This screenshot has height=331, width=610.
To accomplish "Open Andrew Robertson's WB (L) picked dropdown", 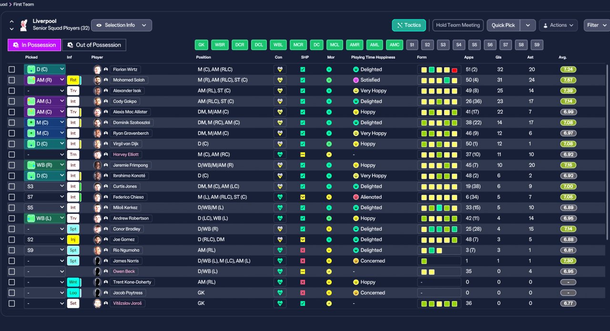I will 45,219.
